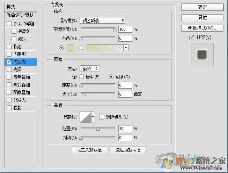Click the 大小 field showing 8
The width and height of the screenshot is (228, 173).
pyautogui.click(x=125, y=94)
